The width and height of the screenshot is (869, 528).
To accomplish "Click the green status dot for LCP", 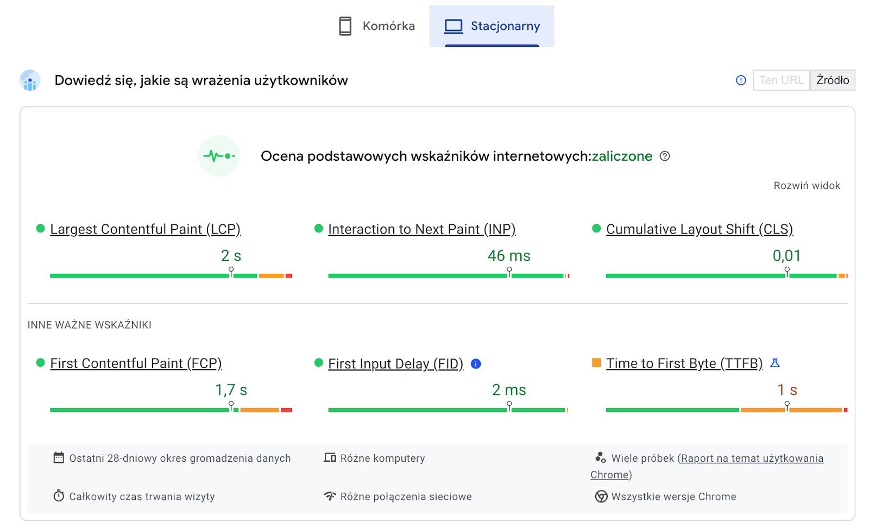I will point(40,228).
